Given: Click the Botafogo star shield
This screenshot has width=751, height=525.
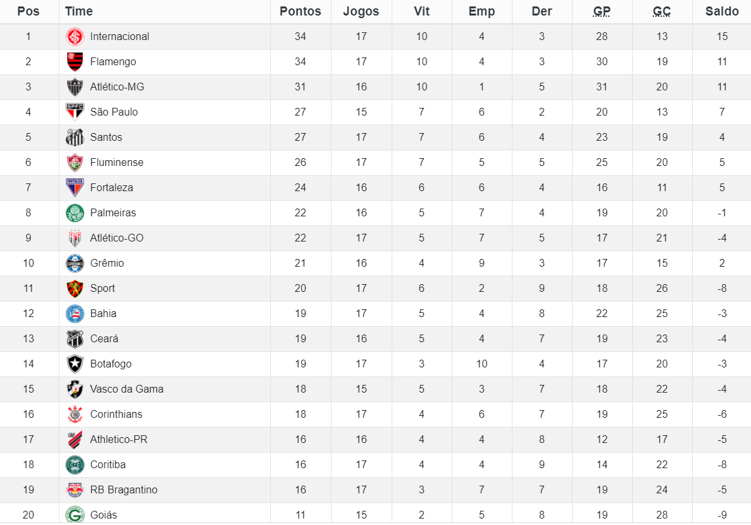Looking at the screenshot, I should click(75, 364).
